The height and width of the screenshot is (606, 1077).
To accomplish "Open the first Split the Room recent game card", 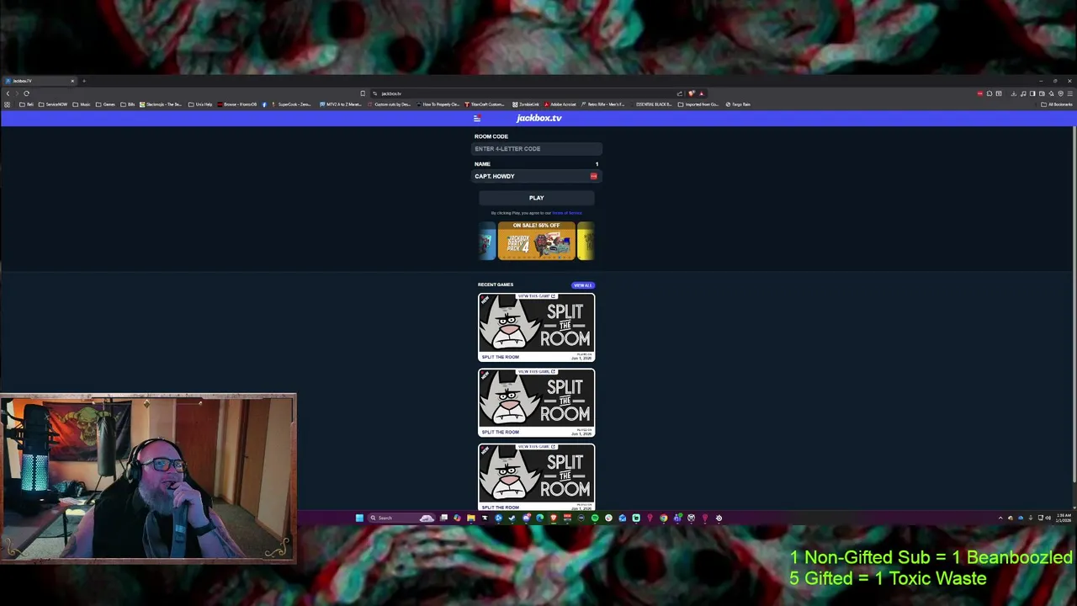I will click(x=537, y=327).
